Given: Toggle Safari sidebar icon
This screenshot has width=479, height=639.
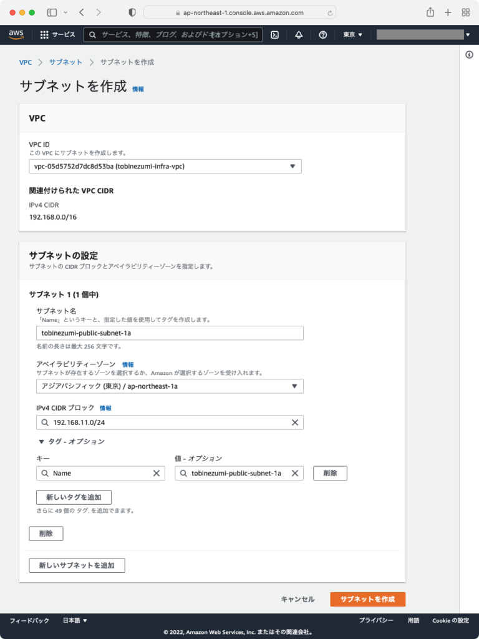Looking at the screenshot, I should point(52,12).
